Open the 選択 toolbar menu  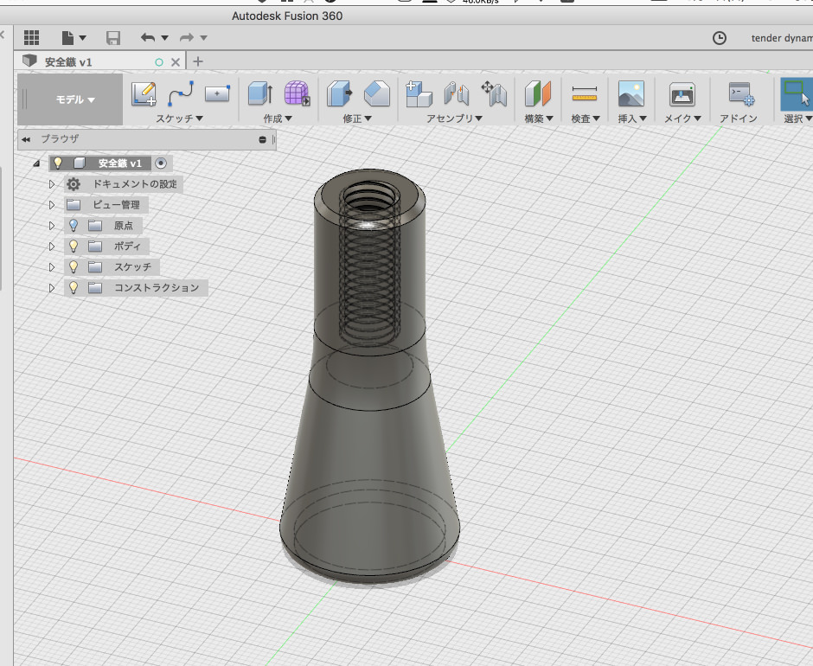797,118
